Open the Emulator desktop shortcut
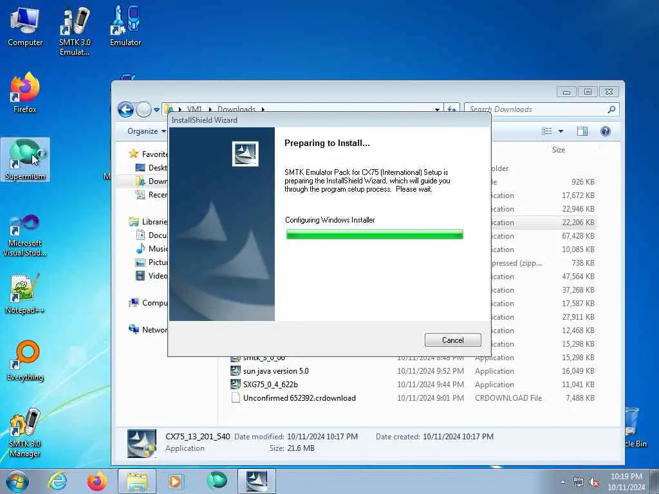Screen dimensions: 659x494 (125, 26)
